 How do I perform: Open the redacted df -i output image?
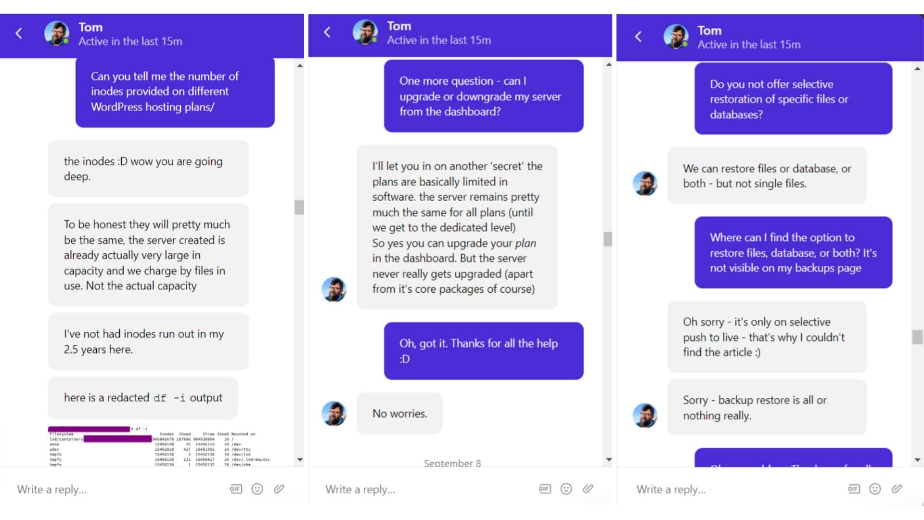[159, 446]
